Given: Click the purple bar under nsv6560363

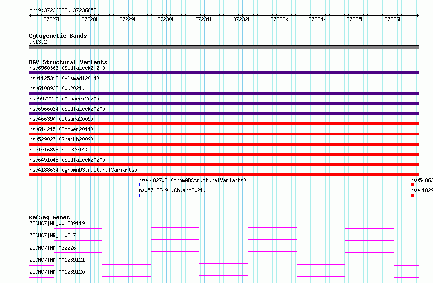Looking at the screenshot, I should click(224, 73).
